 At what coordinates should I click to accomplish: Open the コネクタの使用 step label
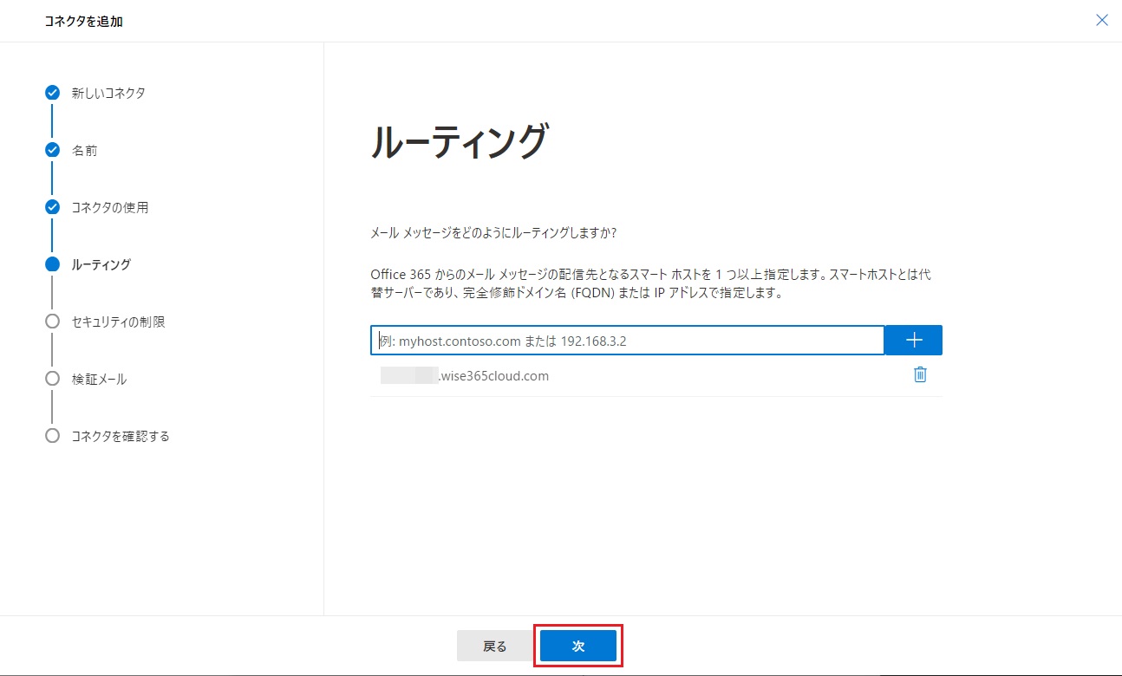point(110,207)
